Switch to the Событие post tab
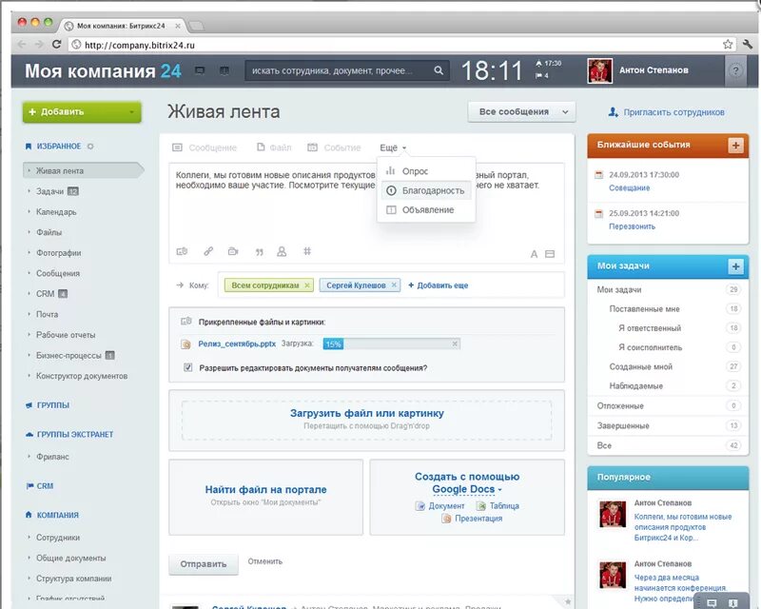Image resolution: width=761 pixels, height=609 pixels. point(335,147)
